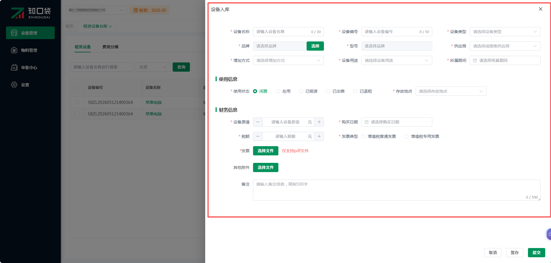
Task: Check the first SBZL202605121400364 row checkbox
Action: [x=77, y=102]
